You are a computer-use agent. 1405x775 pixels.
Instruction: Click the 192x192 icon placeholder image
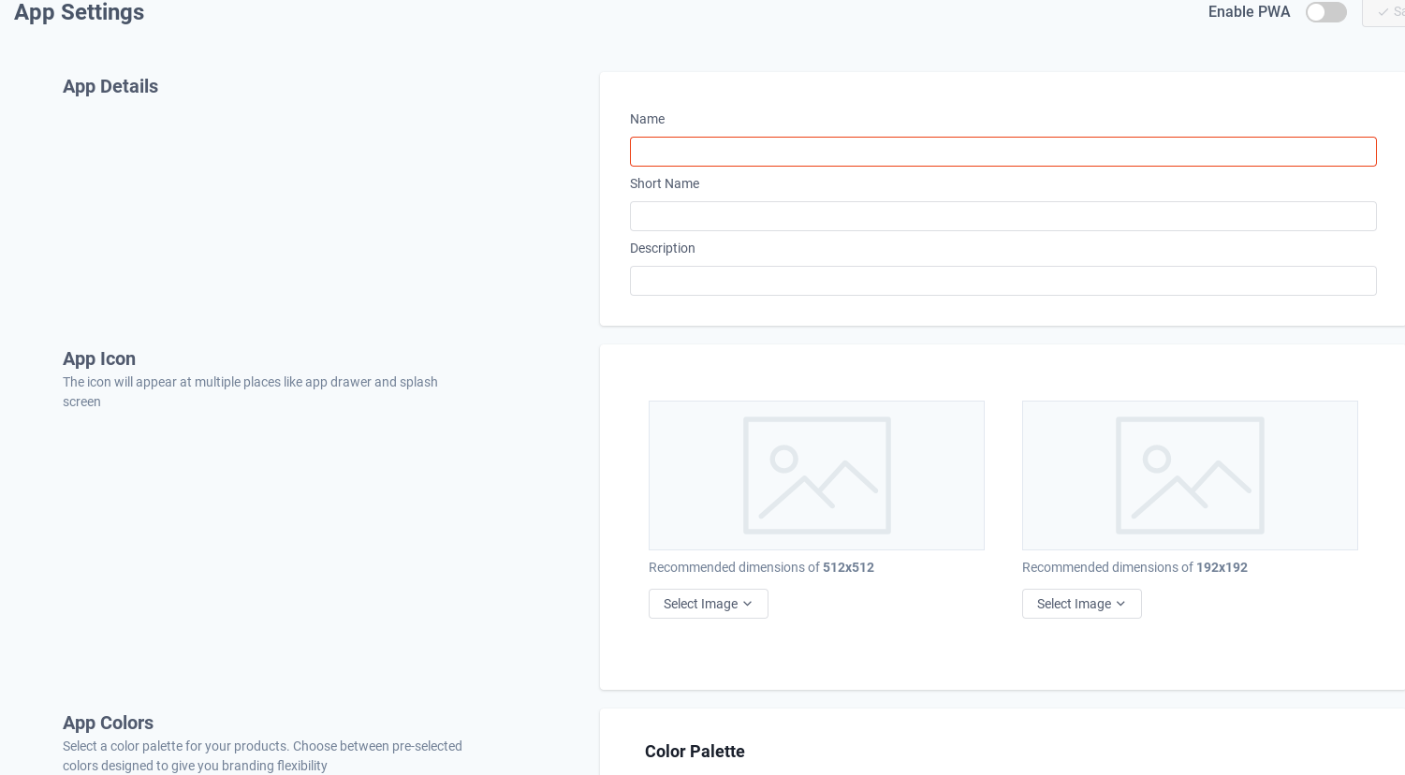point(1190,475)
